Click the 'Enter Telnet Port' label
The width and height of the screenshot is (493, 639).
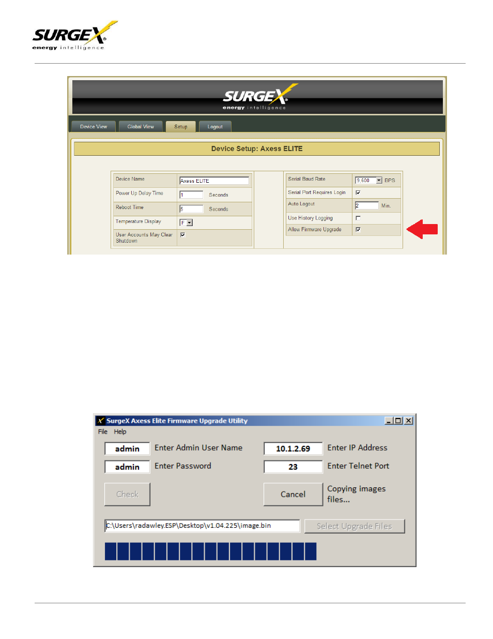358,466
